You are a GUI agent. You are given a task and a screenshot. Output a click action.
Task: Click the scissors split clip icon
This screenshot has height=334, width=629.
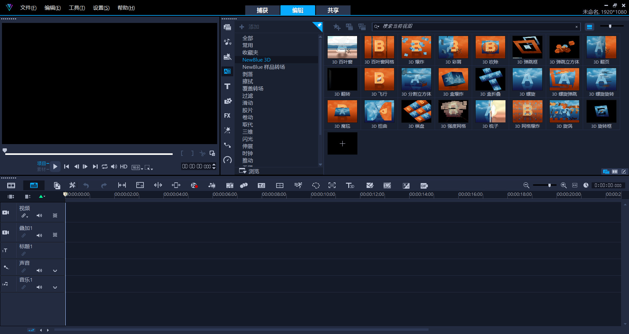click(x=202, y=153)
